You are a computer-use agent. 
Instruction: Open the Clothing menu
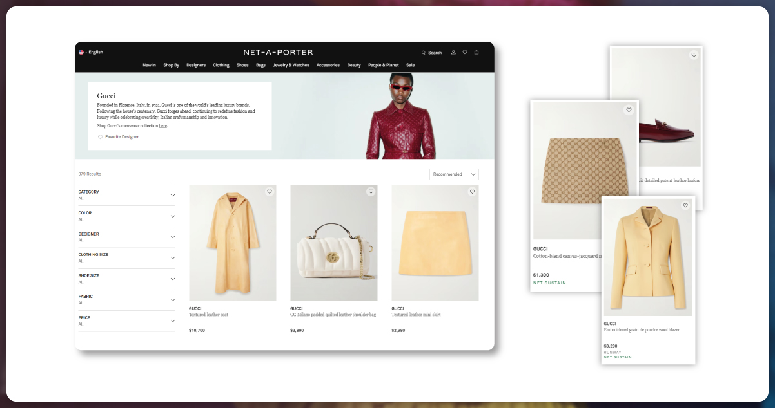click(x=221, y=65)
